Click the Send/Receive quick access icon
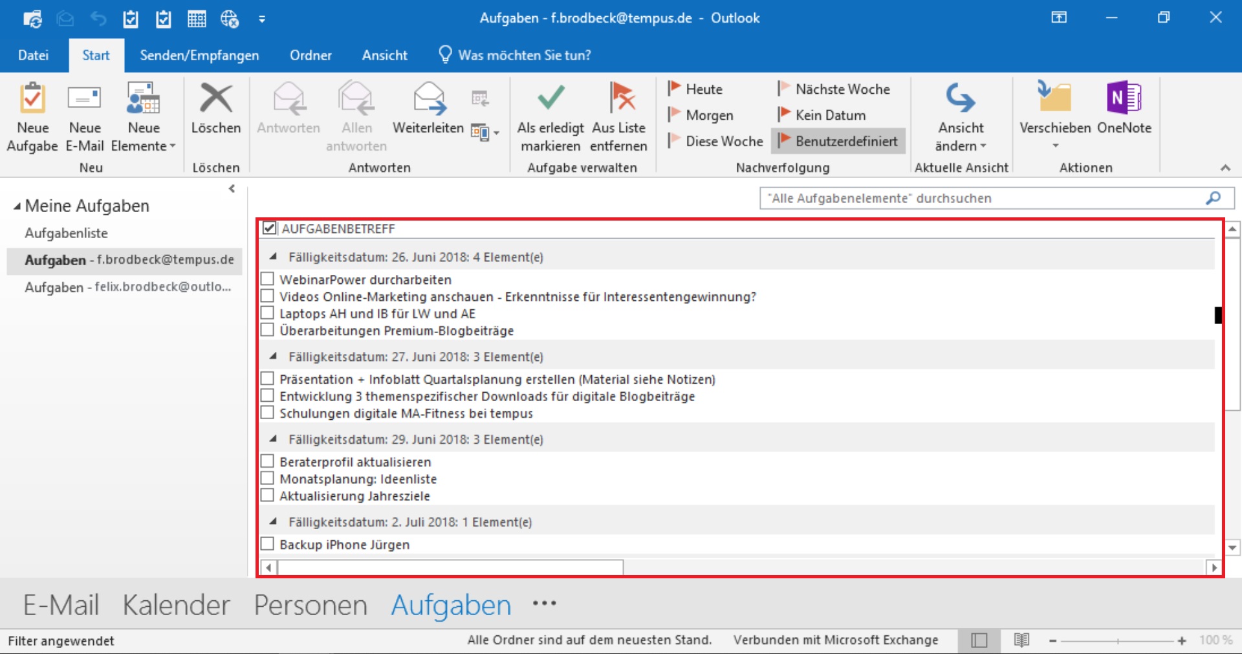 pos(32,19)
